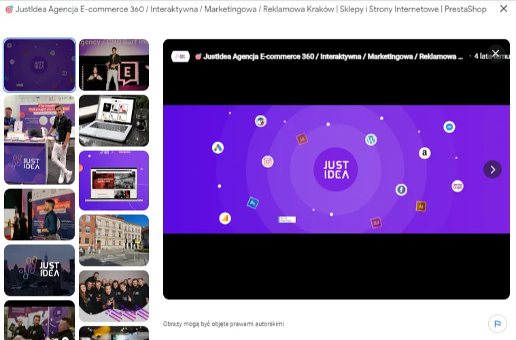Open thumbnail of man speaking on stage
516x340 pixels.
(114, 65)
